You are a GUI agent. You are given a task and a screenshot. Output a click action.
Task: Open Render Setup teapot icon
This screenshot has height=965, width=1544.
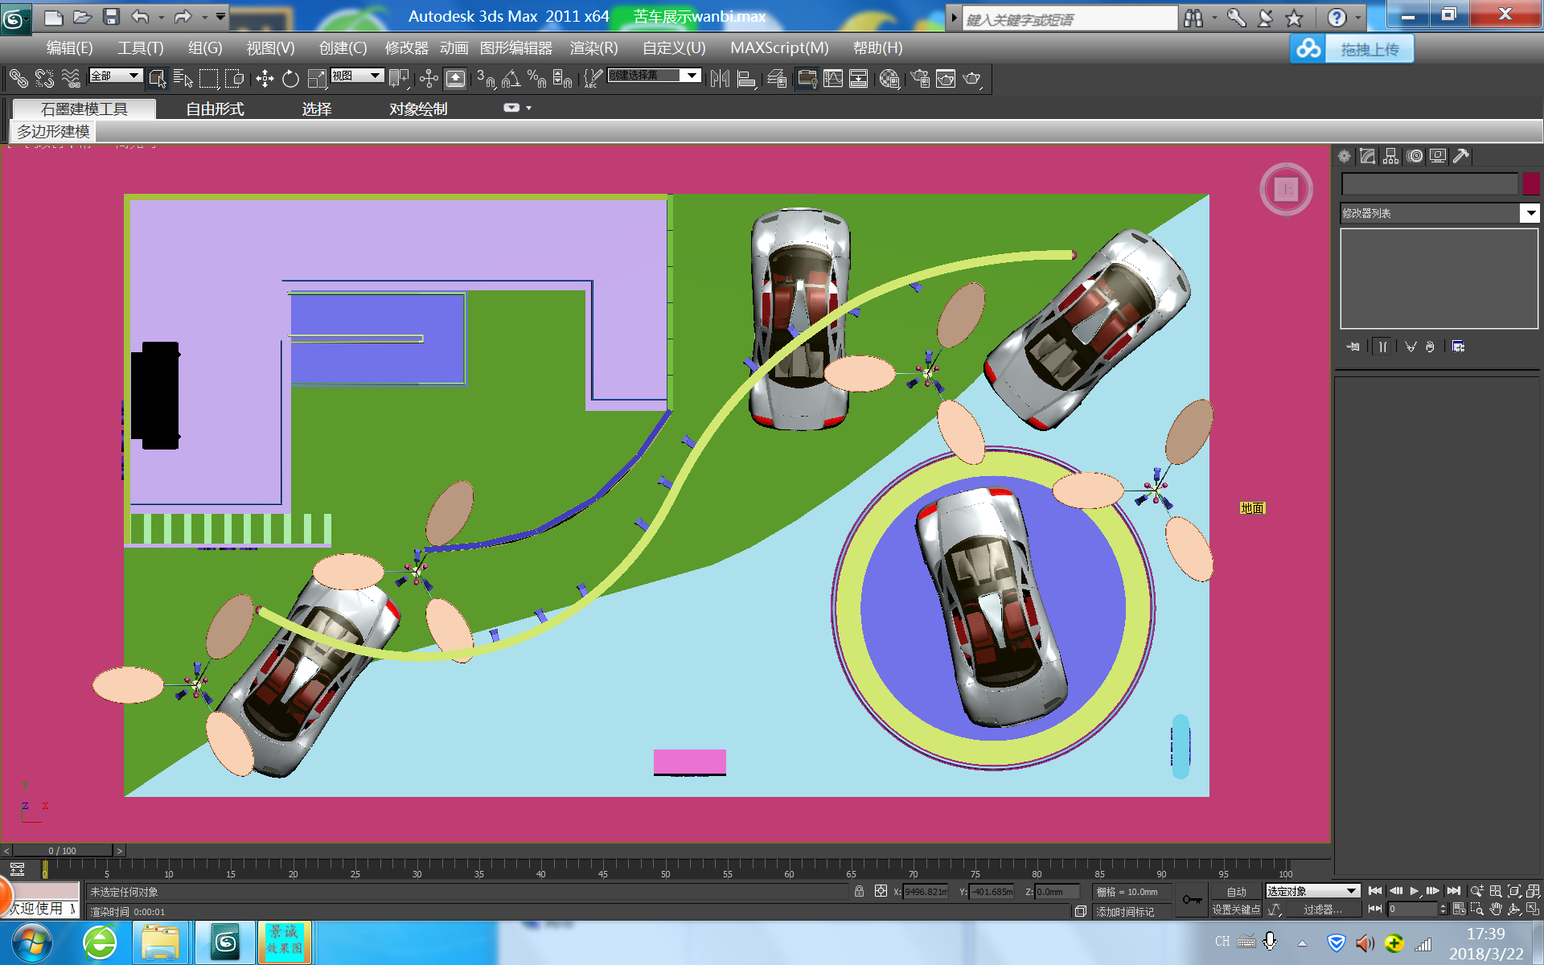pyautogui.click(x=920, y=78)
